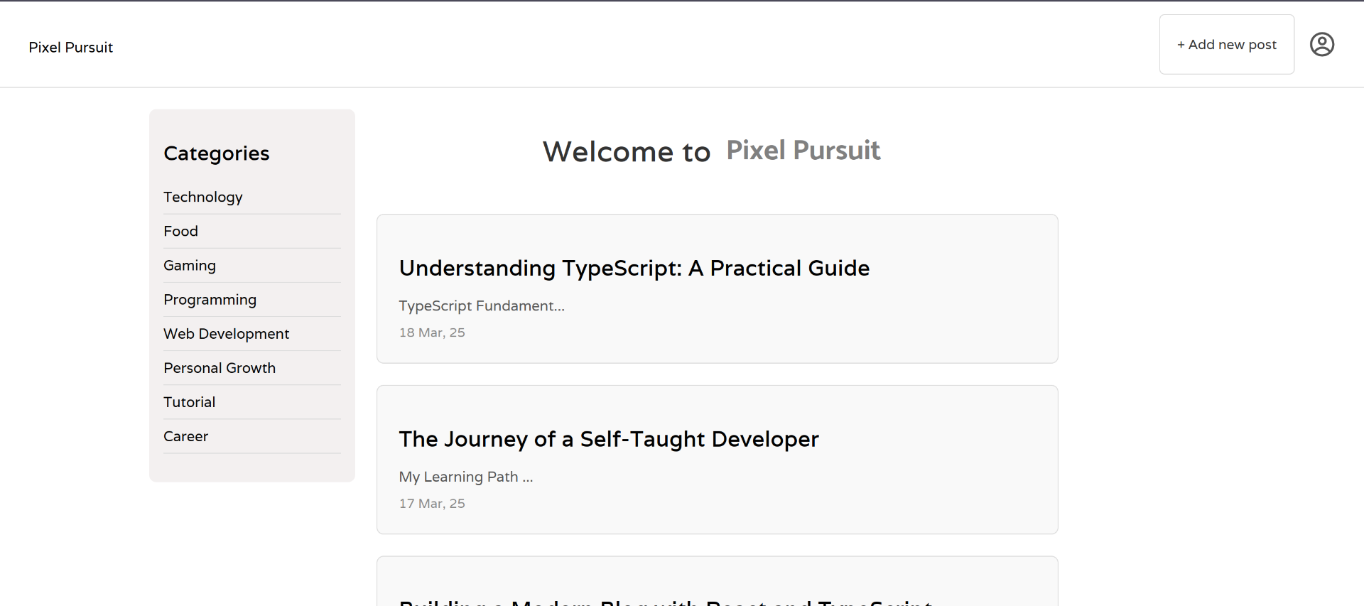Viewport: 1364px width, 606px height.
Task: Open Understanding TypeScript post title
Action: (634, 269)
